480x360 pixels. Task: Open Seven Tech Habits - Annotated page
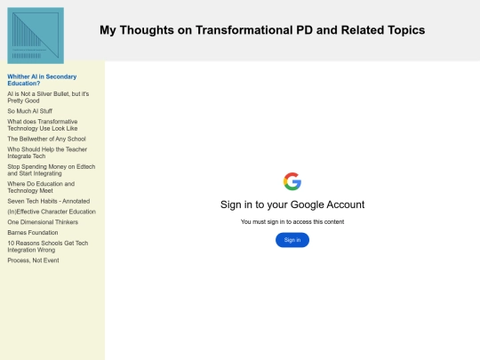[49, 201]
